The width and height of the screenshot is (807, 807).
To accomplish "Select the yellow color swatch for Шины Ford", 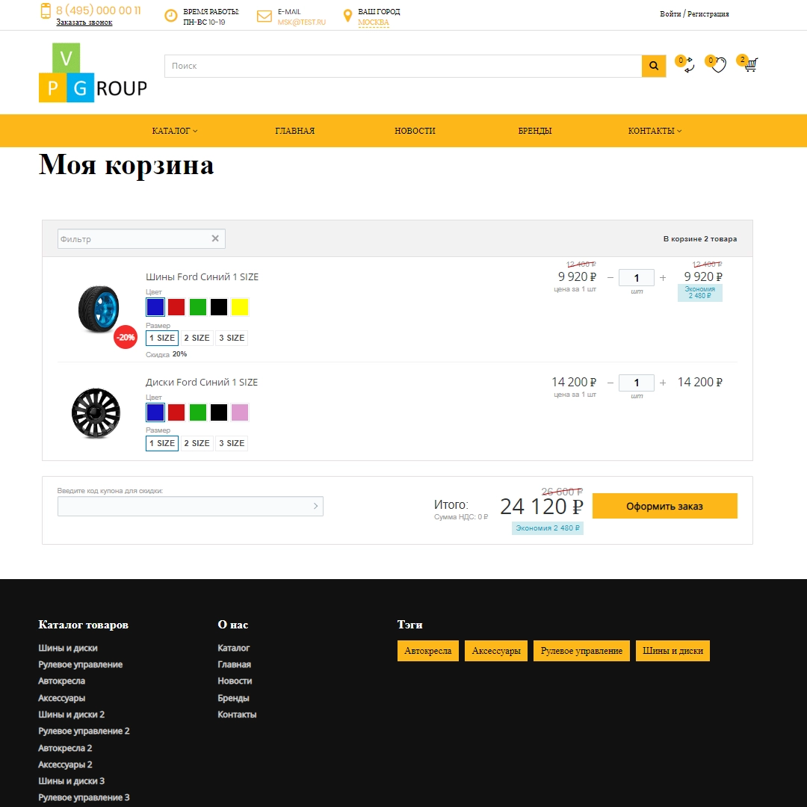I will tap(239, 306).
